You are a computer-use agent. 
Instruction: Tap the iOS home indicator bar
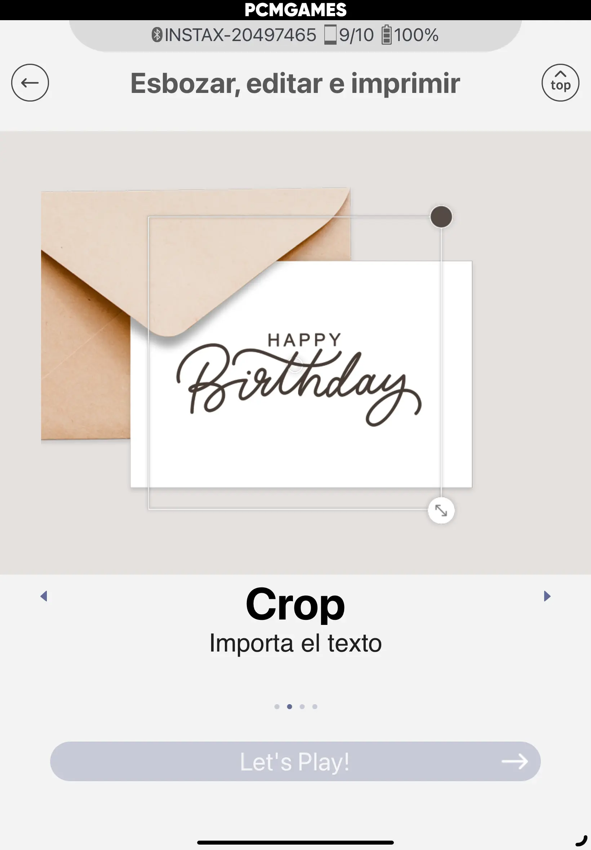[x=295, y=842]
